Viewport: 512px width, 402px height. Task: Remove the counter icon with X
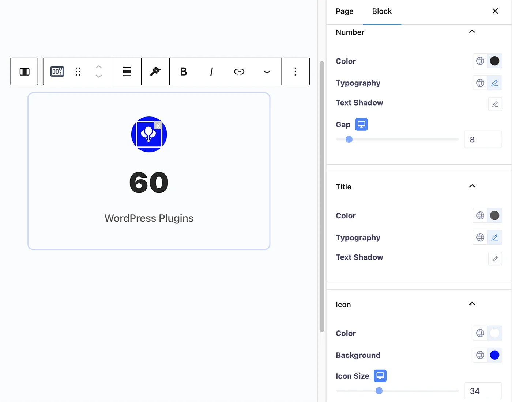pos(158,126)
